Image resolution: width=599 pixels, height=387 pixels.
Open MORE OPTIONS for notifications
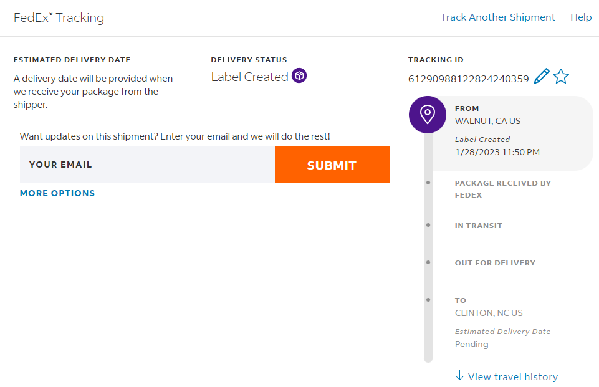57,193
